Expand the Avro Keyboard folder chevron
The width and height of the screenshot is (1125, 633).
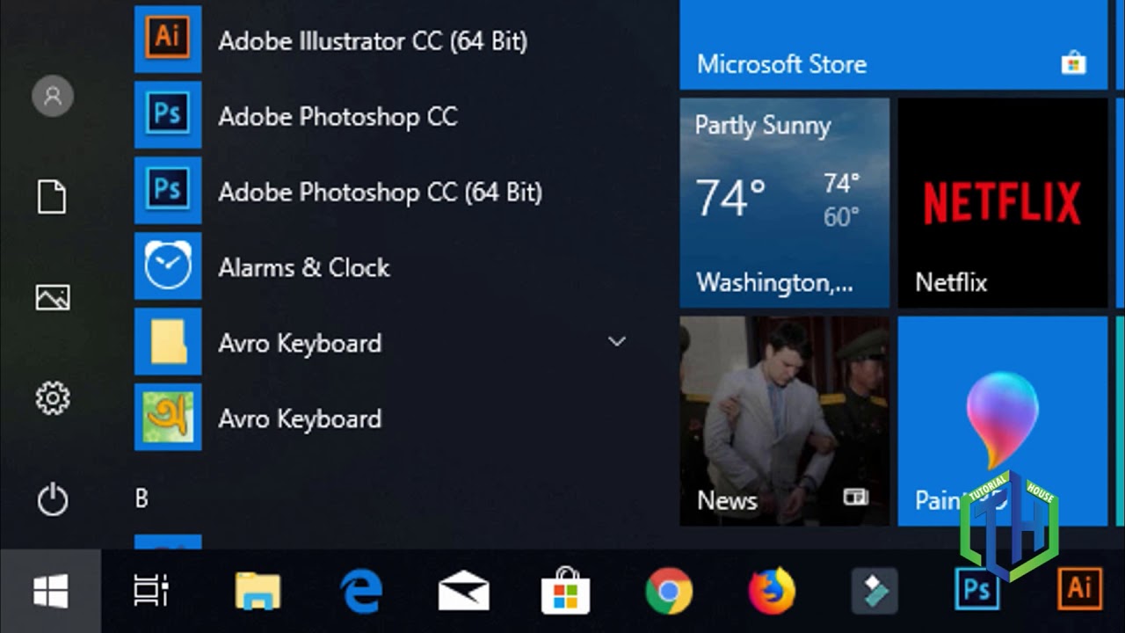[617, 341]
